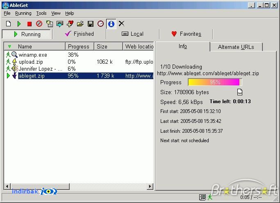Select the winamp.exe download row
This screenshot has height=203, width=280.
coord(79,55)
